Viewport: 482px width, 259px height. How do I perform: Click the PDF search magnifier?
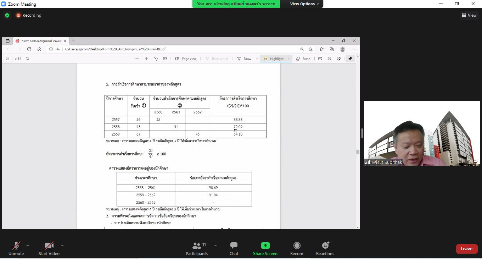[x=27, y=59]
